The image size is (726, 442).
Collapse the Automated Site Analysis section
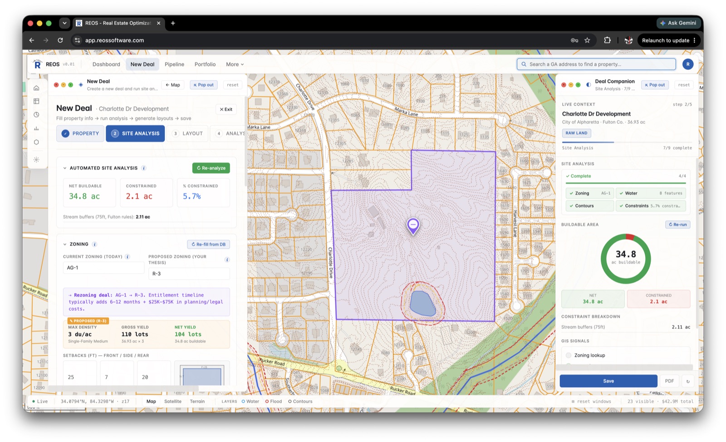[x=65, y=168]
